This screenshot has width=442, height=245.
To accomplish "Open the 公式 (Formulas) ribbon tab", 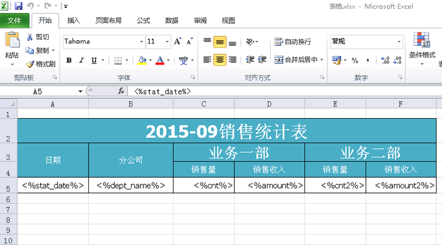I will (x=143, y=21).
